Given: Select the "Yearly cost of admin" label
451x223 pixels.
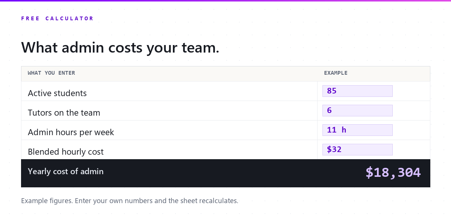Looking at the screenshot, I should [65, 172].
